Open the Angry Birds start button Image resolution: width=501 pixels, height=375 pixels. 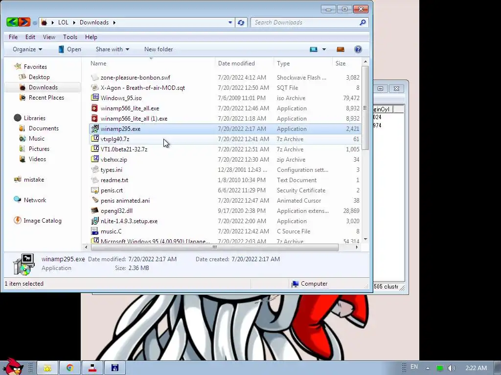tap(12, 366)
